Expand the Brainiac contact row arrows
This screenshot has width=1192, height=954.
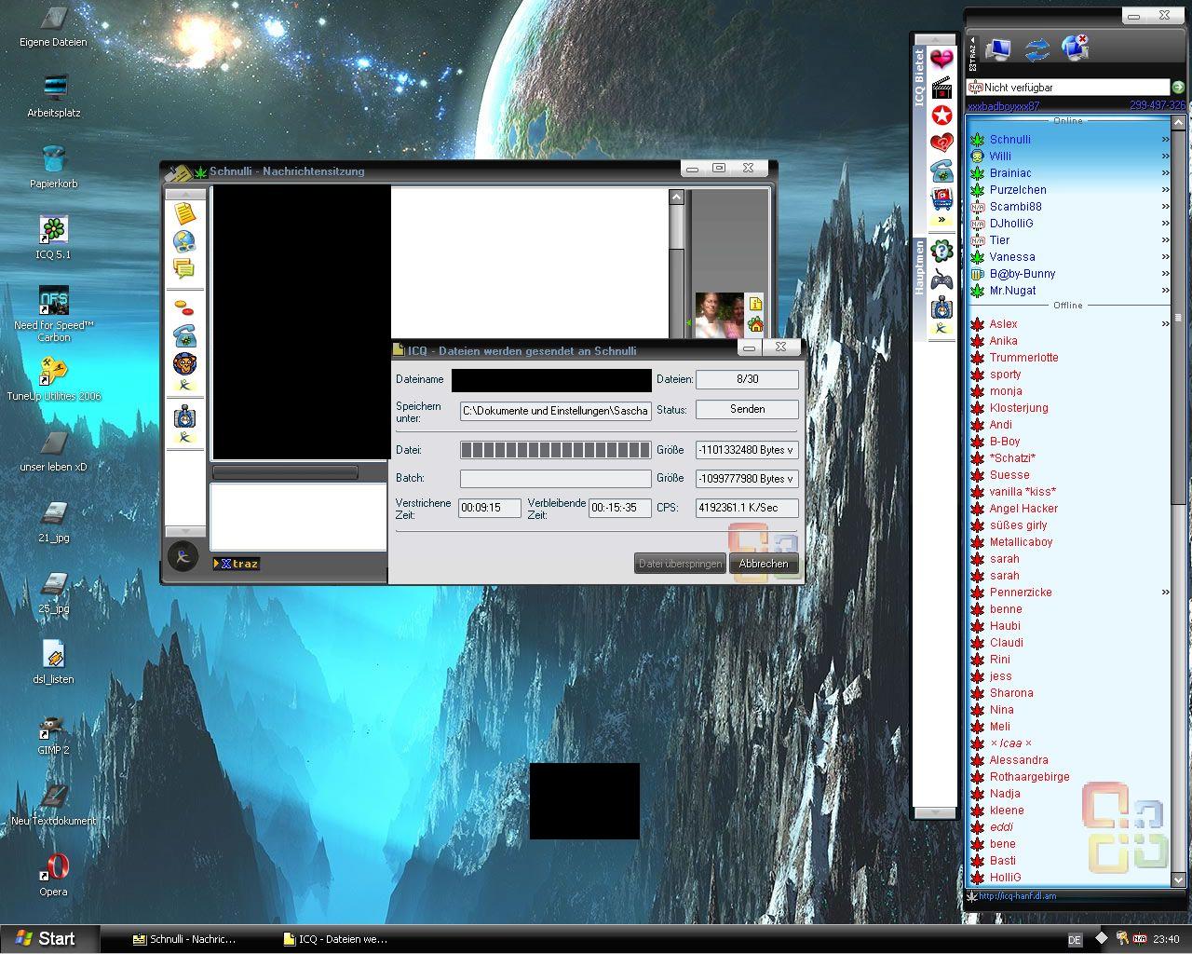pyautogui.click(x=1165, y=173)
